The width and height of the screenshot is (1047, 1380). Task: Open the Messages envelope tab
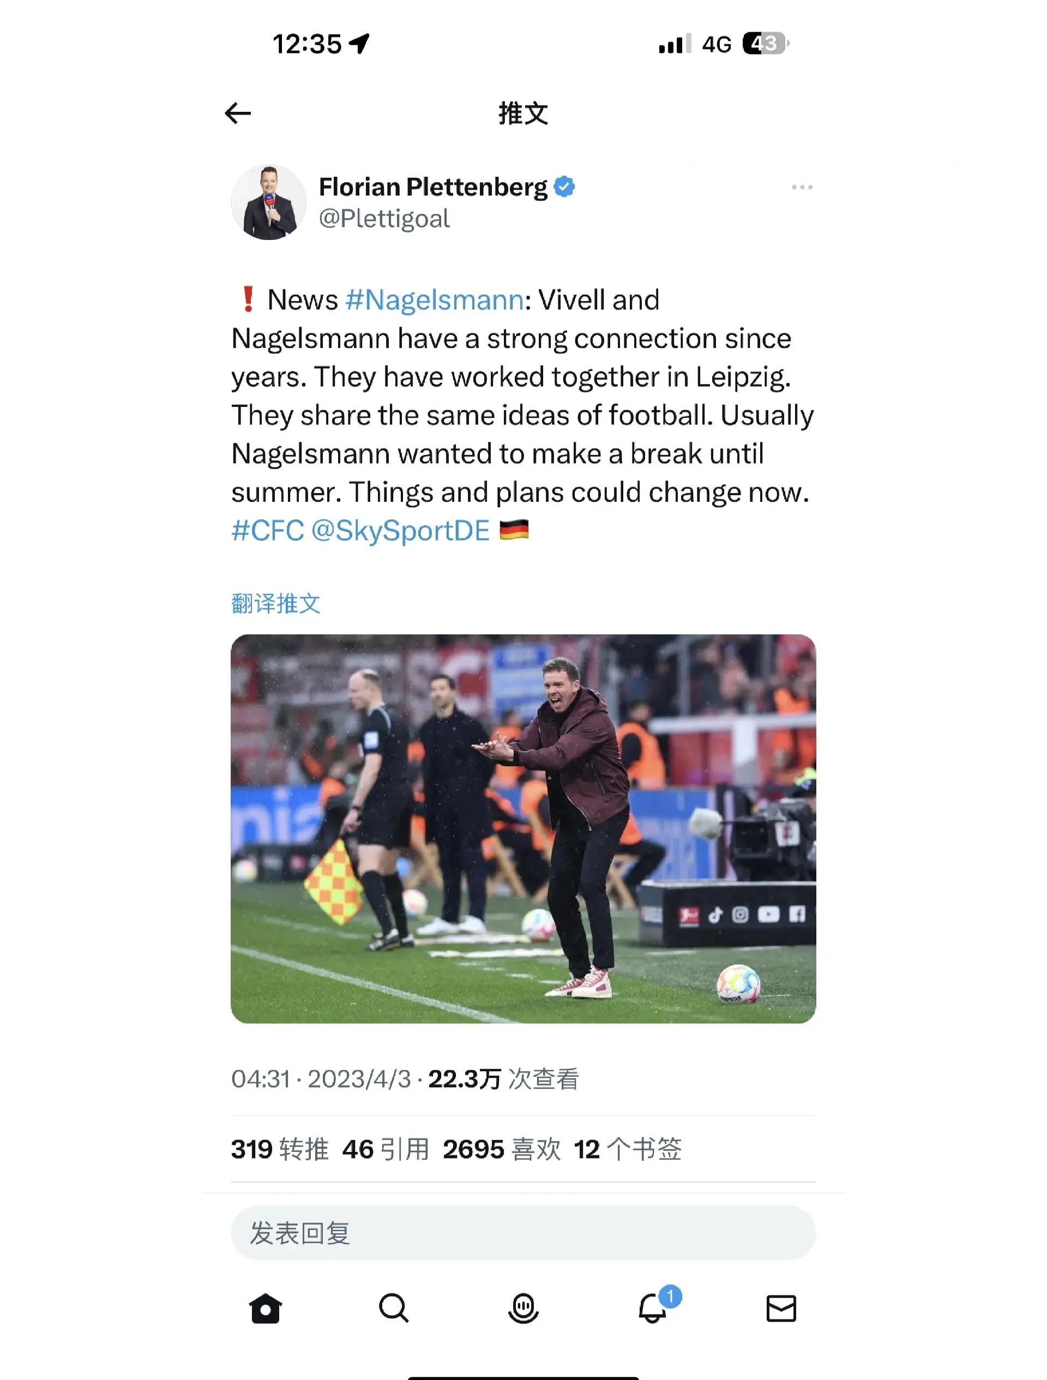coord(781,1308)
